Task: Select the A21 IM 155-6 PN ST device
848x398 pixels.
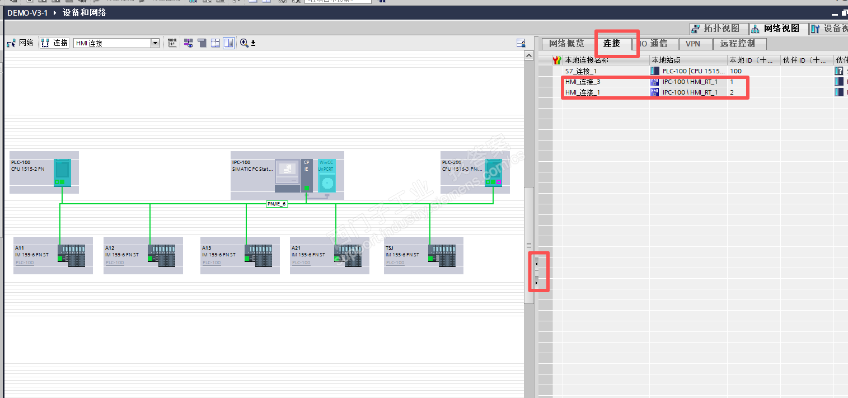Action: point(330,255)
